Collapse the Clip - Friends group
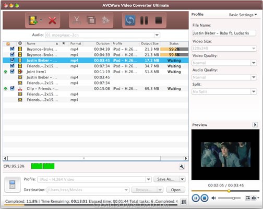The width and height of the screenshot is (263, 209). coord(6,88)
